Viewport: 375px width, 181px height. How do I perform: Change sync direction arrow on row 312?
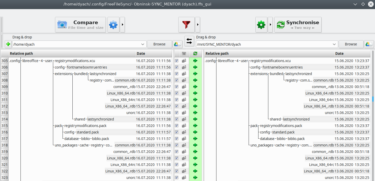pyautogui.click(x=195, y=106)
